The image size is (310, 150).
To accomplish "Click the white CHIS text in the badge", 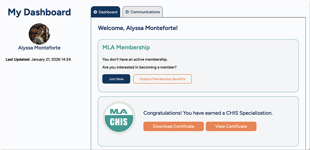I will pyautogui.click(x=119, y=122).
